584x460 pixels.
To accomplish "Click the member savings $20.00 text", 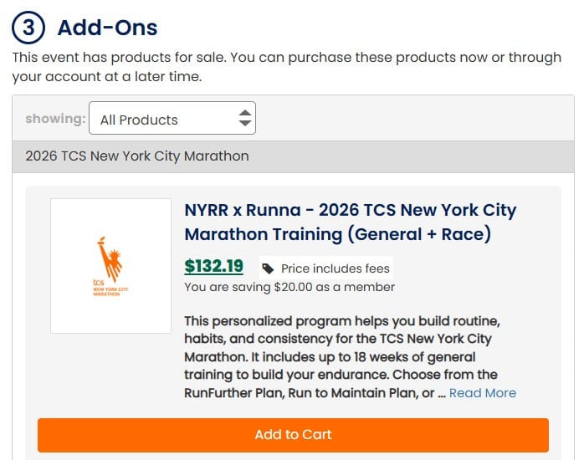I will coord(289,287).
